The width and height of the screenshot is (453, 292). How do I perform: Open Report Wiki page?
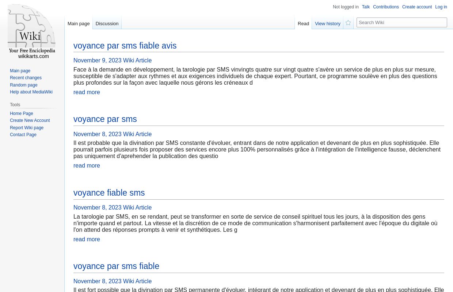(x=27, y=127)
